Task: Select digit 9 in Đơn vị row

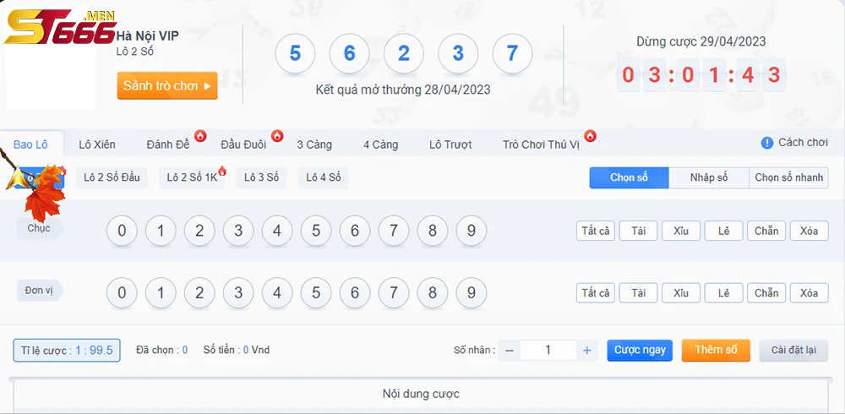Action: 471,292
